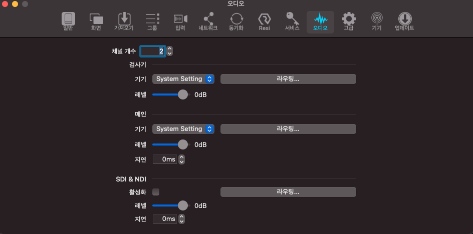
Task: Open the 검사기 기기 System Setting dropdown
Action: pos(183,79)
